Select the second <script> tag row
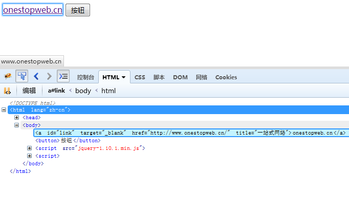 coord(48,156)
